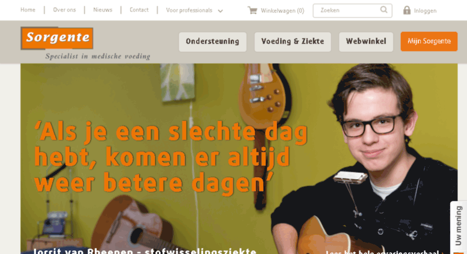
Task: Select the Ondersteuning button
Action: (213, 41)
